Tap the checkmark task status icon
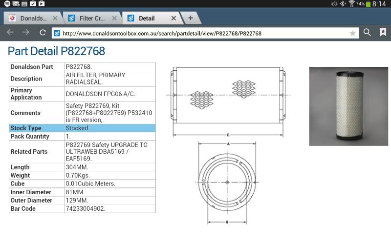391x244 pixels. pyautogui.click(x=33, y=3)
